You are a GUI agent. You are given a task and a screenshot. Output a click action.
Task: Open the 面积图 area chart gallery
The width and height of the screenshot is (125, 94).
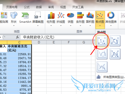point(90,19)
